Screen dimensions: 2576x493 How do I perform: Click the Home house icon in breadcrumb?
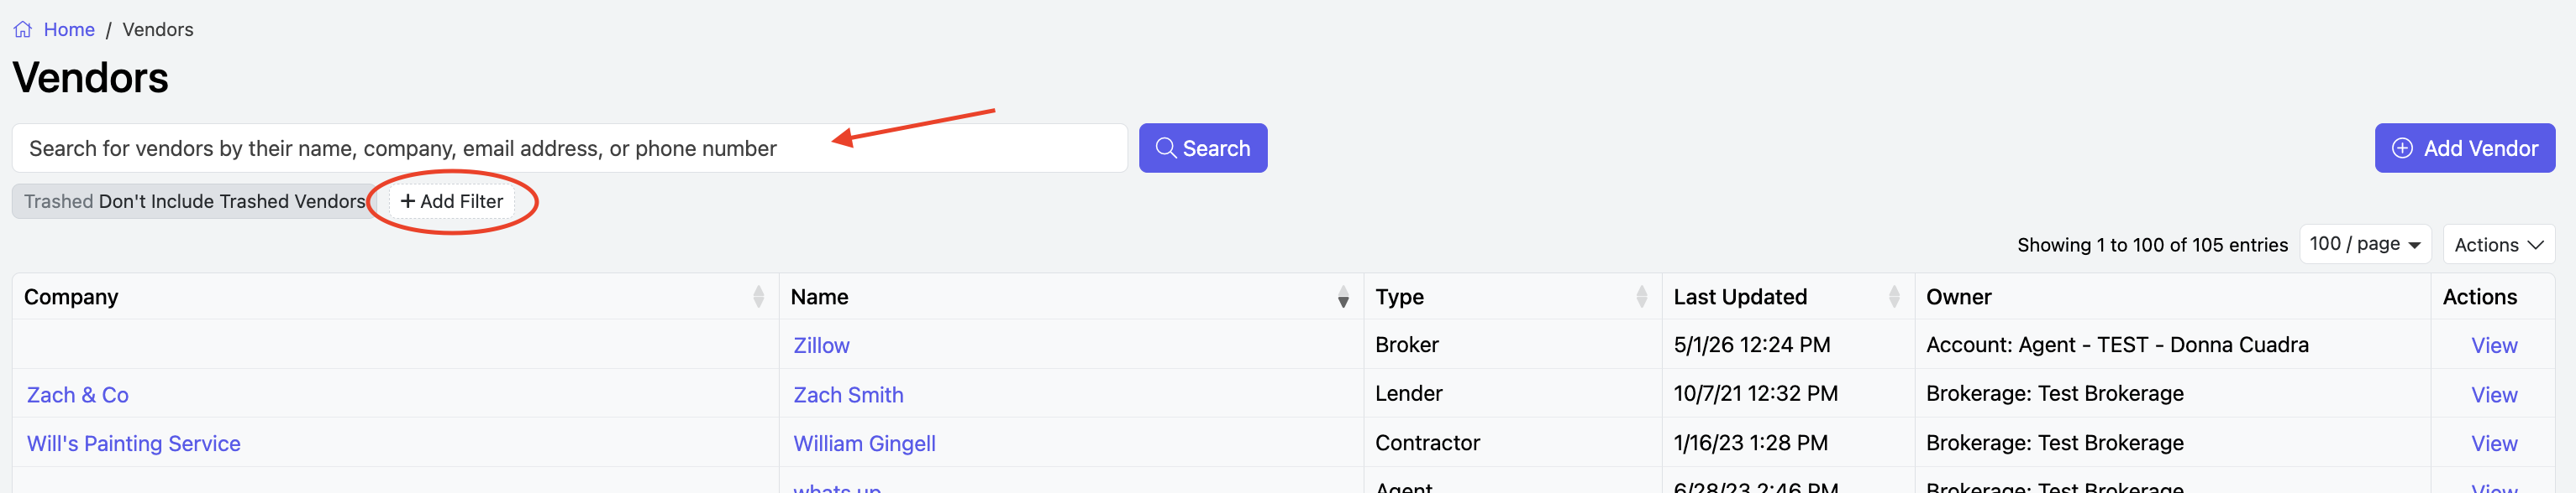[22, 30]
